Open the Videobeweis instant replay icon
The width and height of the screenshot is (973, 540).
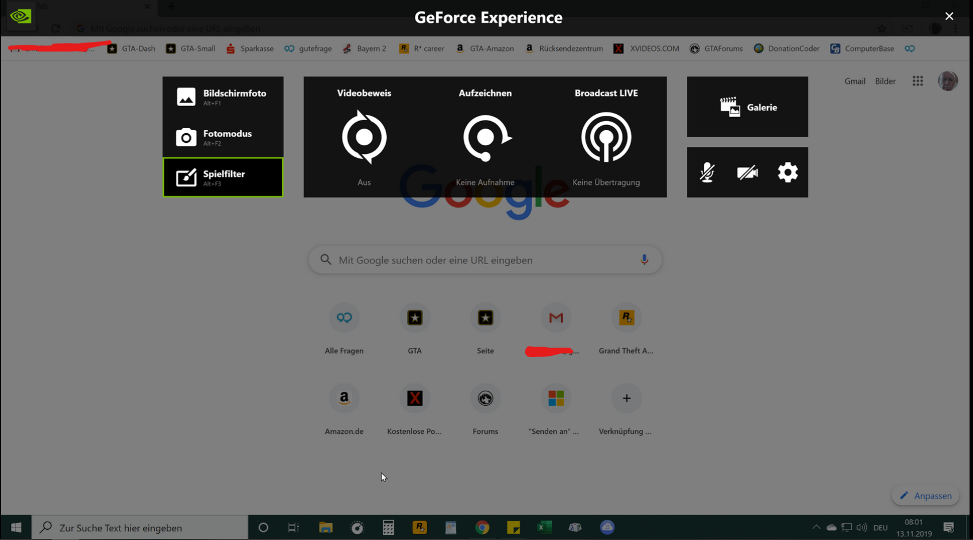point(364,137)
